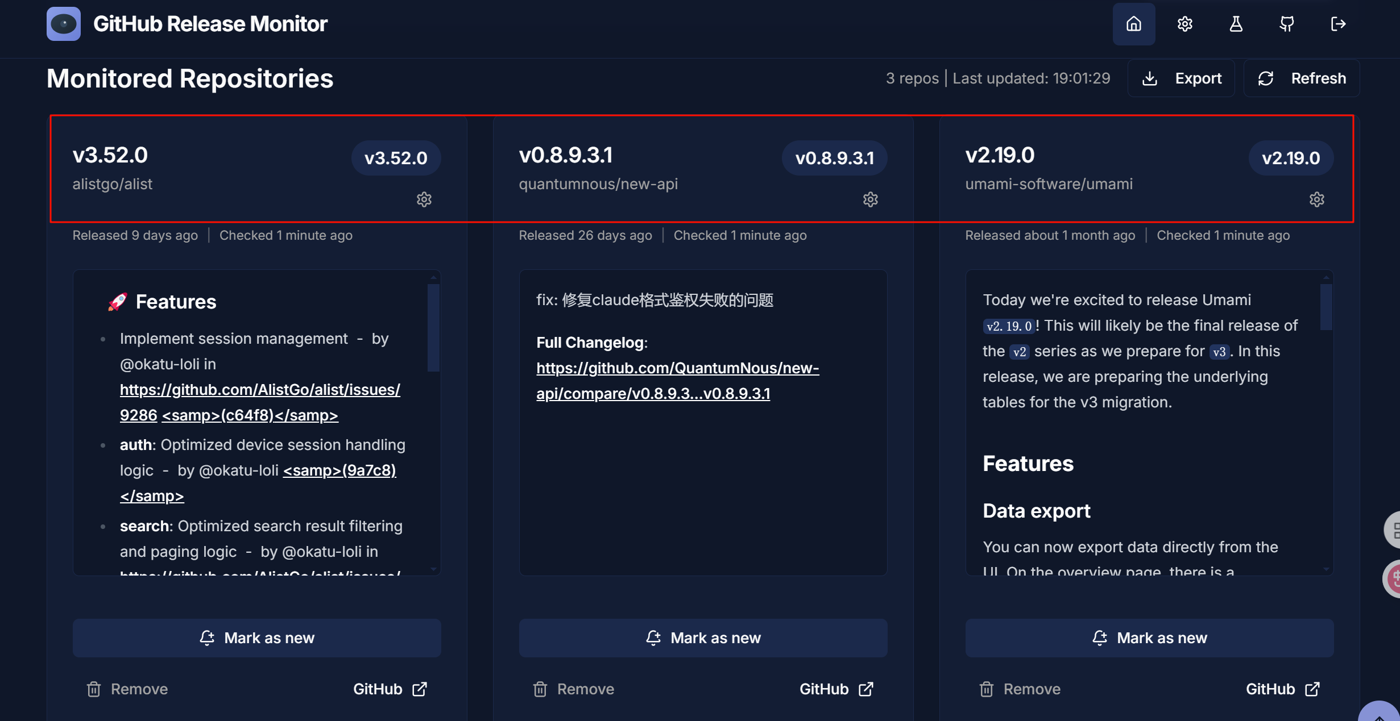Open the GitHub cat icon in the header
The width and height of the screenshot is (1400, 721).
point(1287,24)
